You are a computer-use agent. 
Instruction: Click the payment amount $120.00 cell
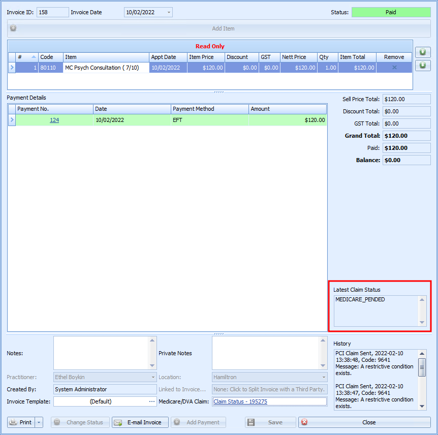(288, 120)
